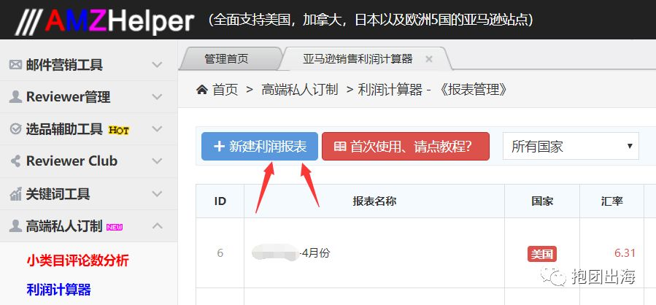Expand the 邮件营销工具 menu chevron

157,65
